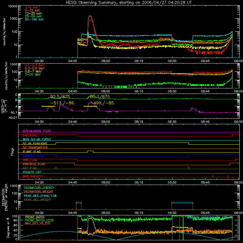The width and height of the screenshot is (243, 243).
Task: Click the green FRONT_RATIO_1225 legend label
Action: click(x=39, y=220)
